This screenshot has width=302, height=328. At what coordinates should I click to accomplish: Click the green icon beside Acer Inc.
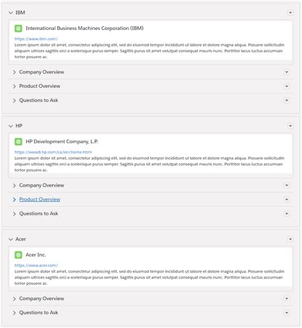[18, 255]
